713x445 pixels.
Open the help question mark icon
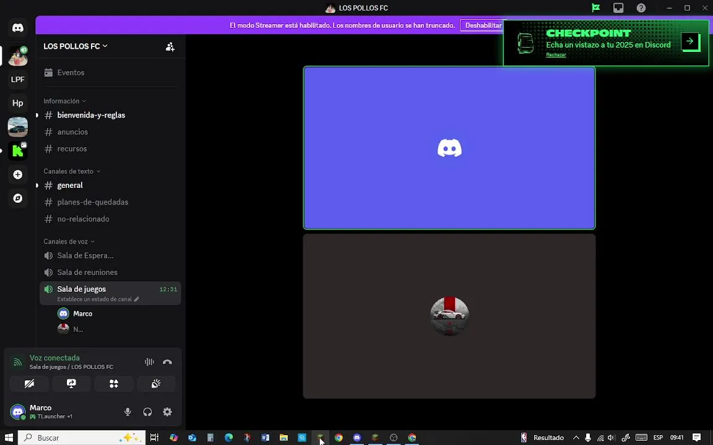click(641, 7)
